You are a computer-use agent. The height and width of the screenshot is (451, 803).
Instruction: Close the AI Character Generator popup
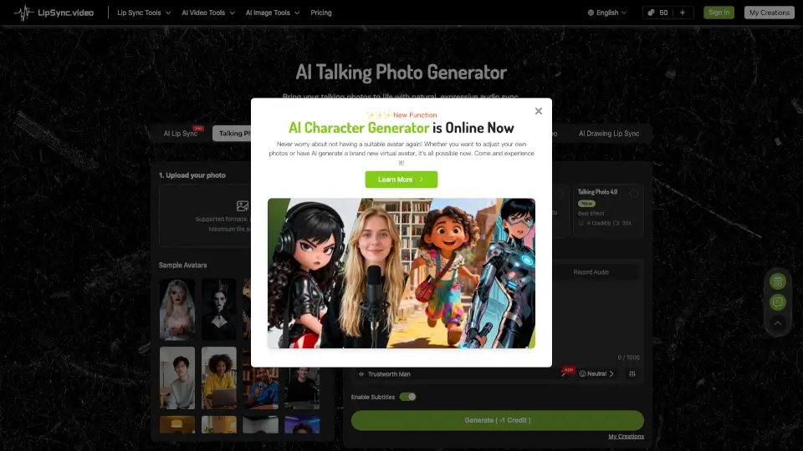(539, 111)
